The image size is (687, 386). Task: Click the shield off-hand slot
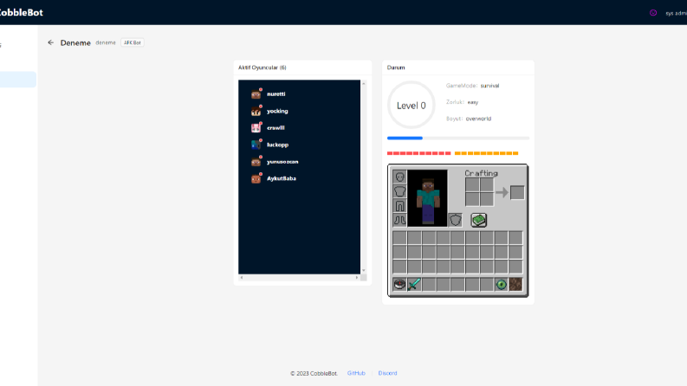click(x=456, y=220)
